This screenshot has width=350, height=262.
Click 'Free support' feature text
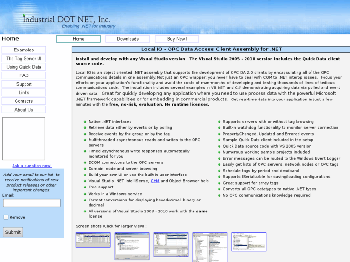coord(101,187)
